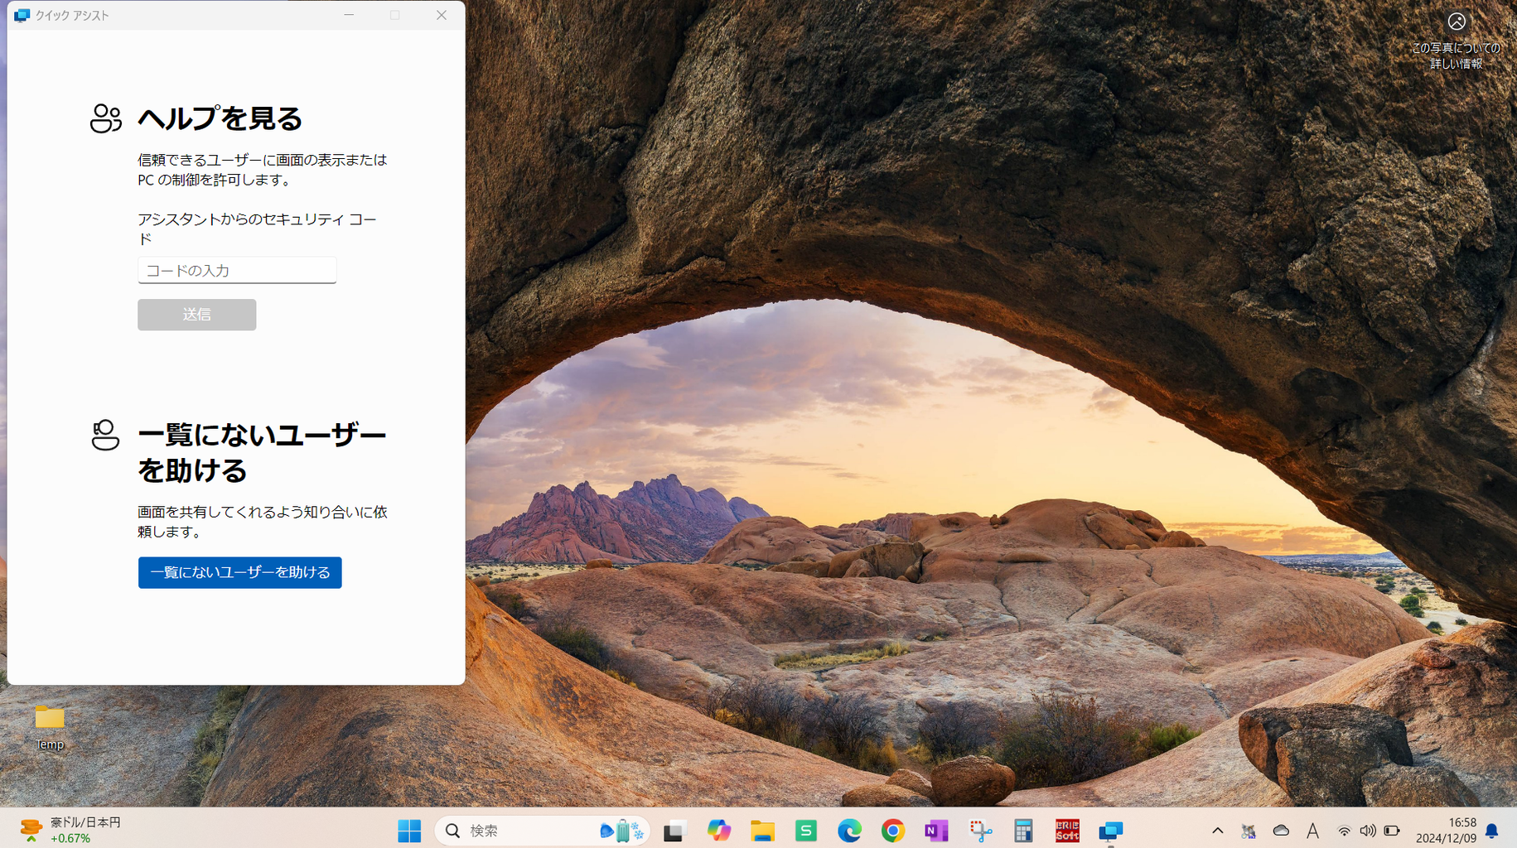Click the Quick Assist title bar app icon
The image size is (1517, 848).
tap(22, 15)
